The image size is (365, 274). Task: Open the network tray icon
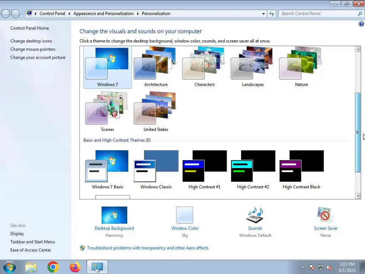(x=320, y=267)
